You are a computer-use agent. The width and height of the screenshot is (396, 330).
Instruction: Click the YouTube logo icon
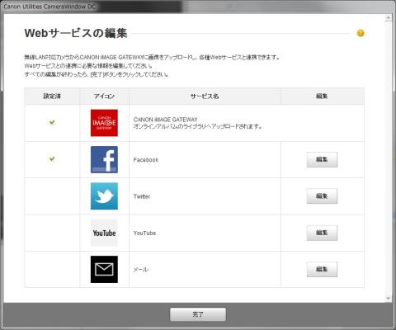coord(104,233)
